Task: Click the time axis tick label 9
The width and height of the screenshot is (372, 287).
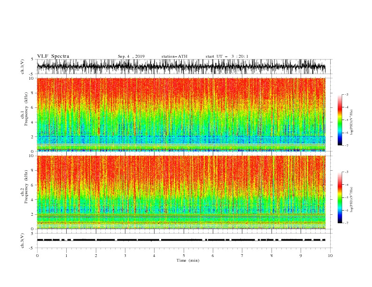Action: [301, 256]
